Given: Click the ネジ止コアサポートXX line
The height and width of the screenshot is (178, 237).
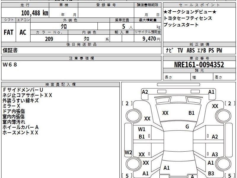Looking at the screenshot, I should (x=27, y=95).
